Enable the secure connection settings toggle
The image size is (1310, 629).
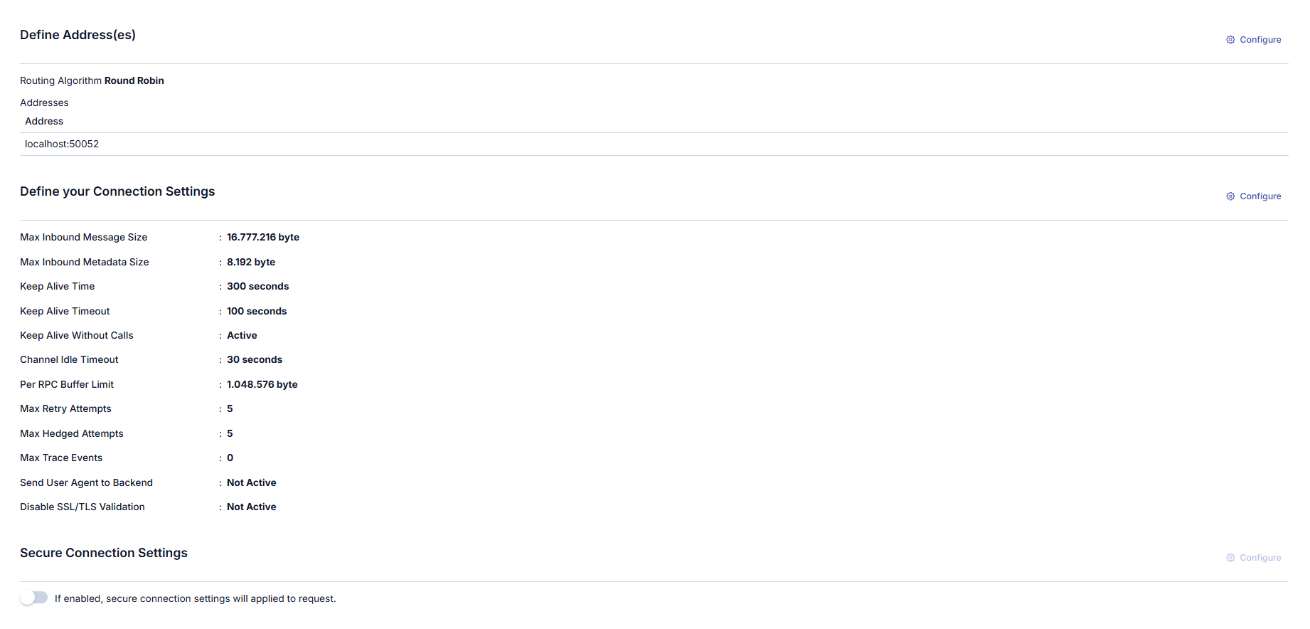point(33,598)
